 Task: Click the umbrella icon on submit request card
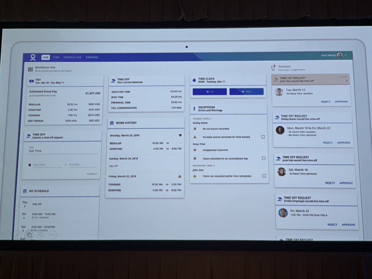28,136
